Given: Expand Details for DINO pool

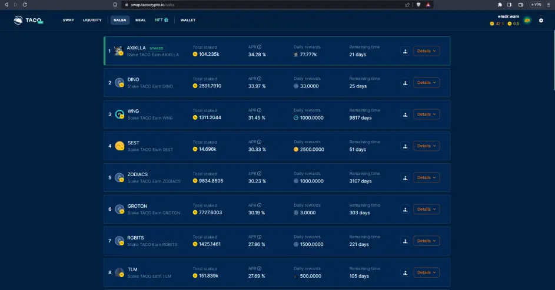Looking at the screenshot, I should point(426,83).
